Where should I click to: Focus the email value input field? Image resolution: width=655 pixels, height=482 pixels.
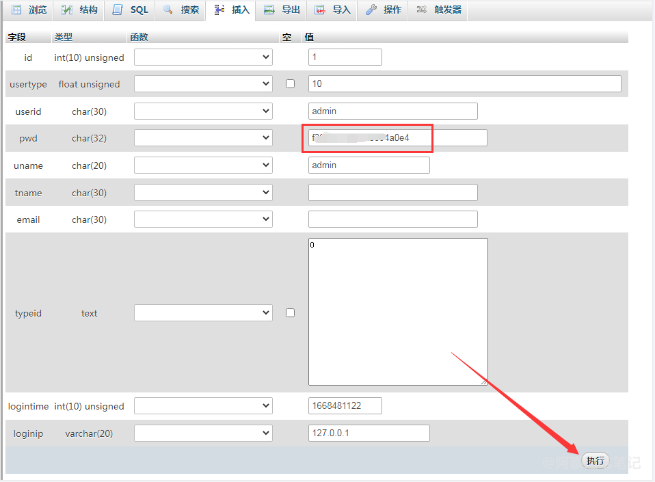coord(392,219)
